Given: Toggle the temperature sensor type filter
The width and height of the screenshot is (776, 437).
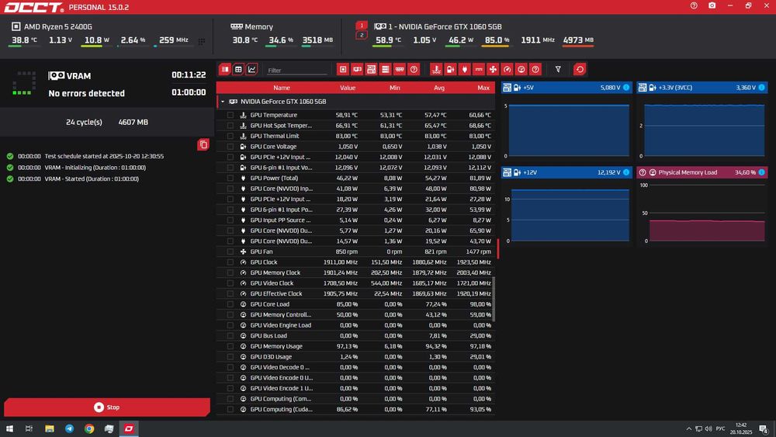Looking at the screenshot, I should click(x=436, y=69).
